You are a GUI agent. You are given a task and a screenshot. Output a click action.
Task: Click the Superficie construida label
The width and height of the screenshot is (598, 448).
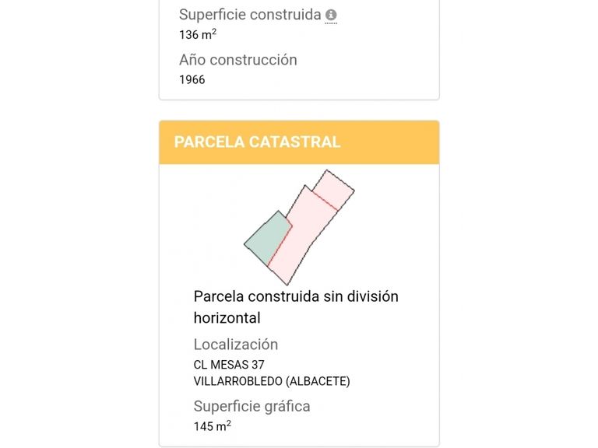pos(250,15)
